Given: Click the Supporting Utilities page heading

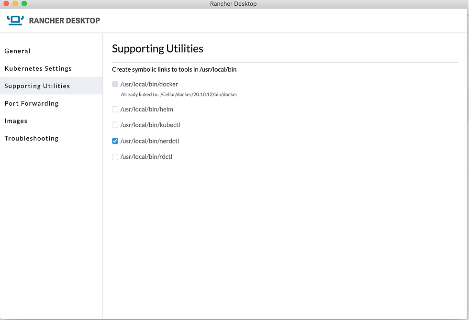Looking at the screenshot, I should [157, 48].
